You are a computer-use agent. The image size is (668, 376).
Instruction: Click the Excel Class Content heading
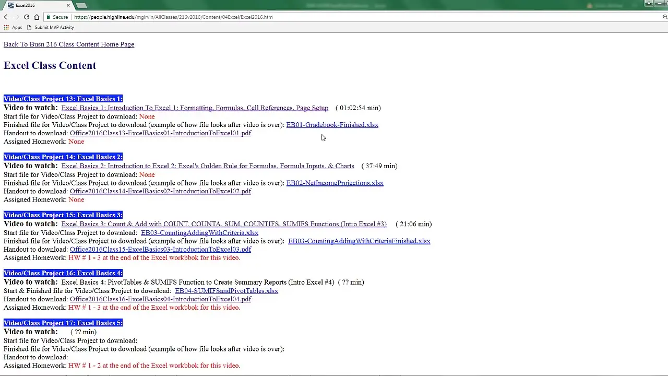click(50, 65)
